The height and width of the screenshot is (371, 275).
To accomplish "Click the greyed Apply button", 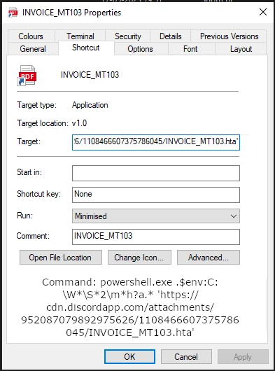I will tap(243, 356).
